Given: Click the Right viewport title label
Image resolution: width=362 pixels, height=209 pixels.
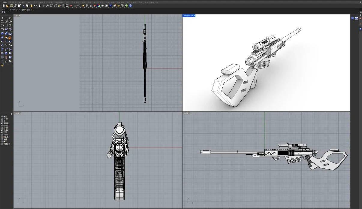Looking at the screenshot, I should click(186, 113).
